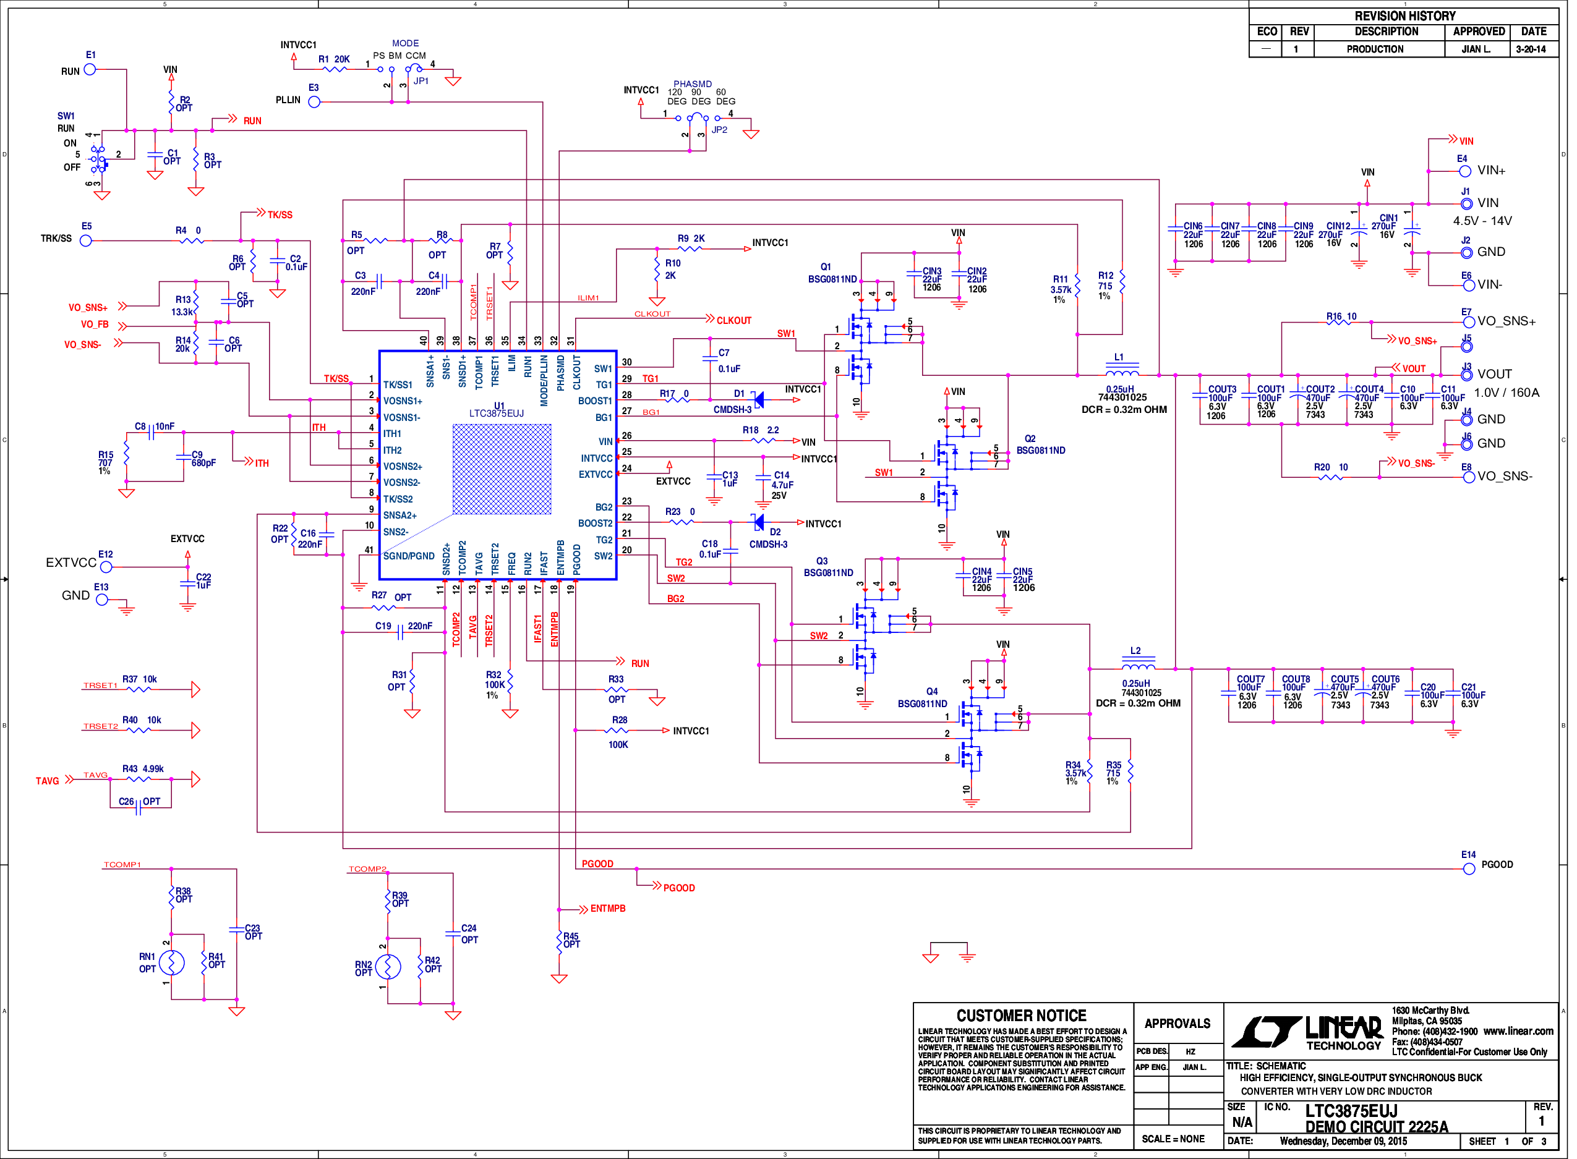Image resolution: width=1577 pixels, height=1159 pixels.
Task: Click the Customer Notice heading
Action: click(x=1021, y=1015)
